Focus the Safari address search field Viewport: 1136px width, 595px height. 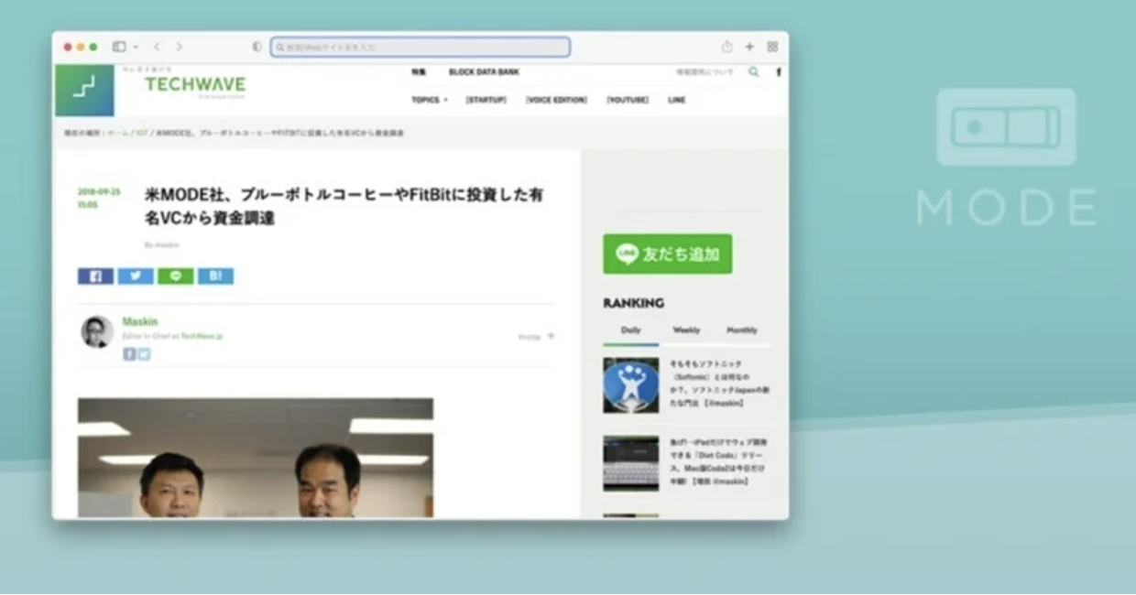point(421,47)
